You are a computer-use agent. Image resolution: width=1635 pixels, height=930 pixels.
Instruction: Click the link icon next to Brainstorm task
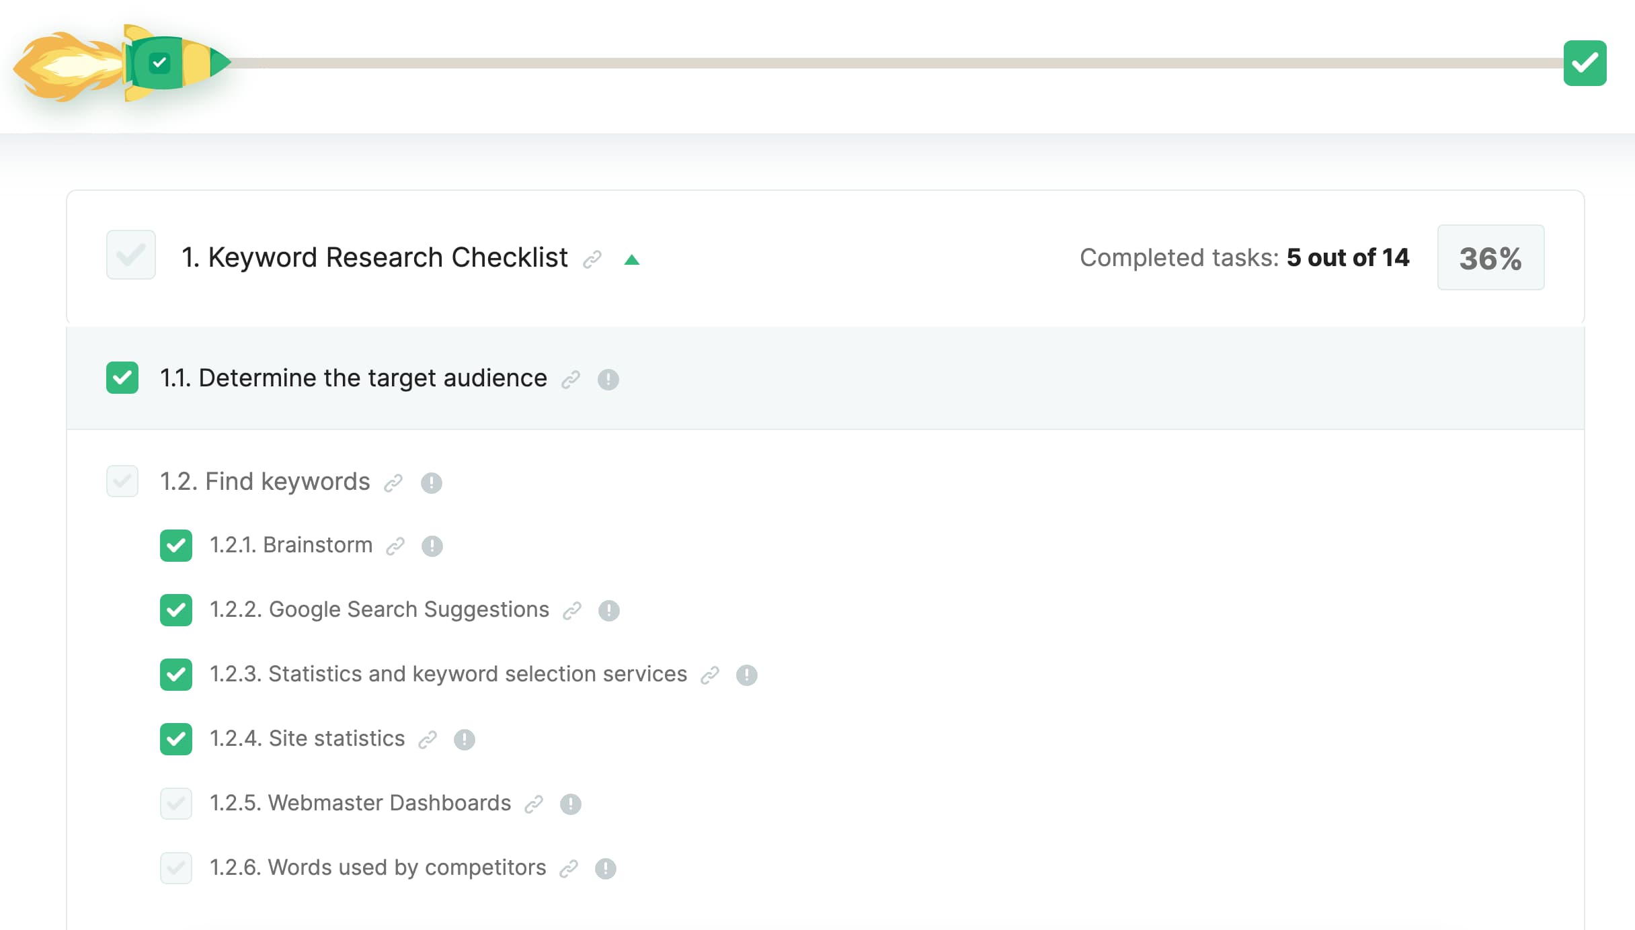[395, 546]
